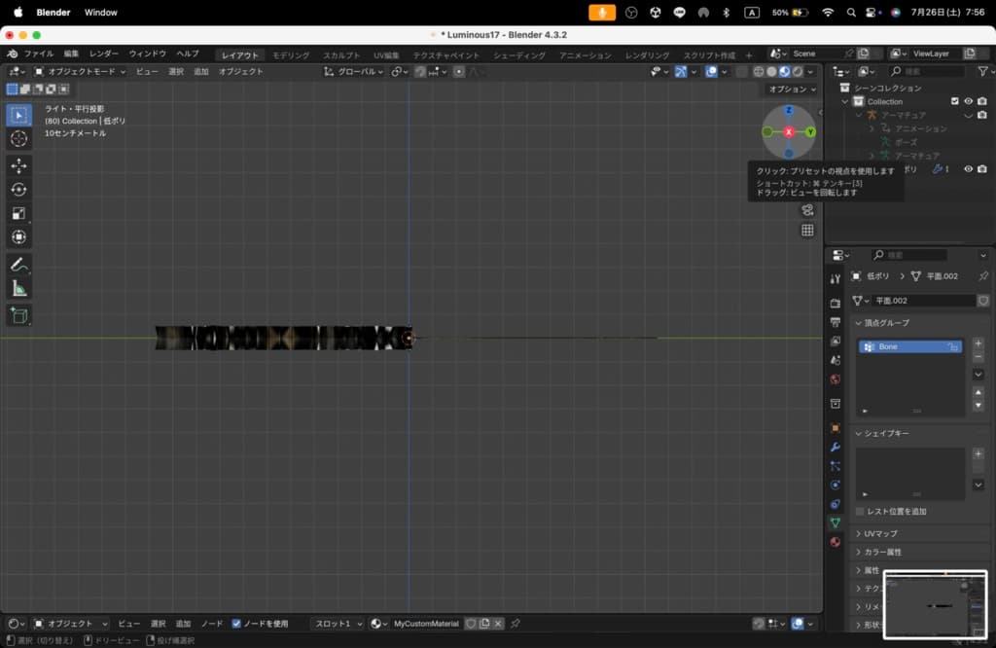Select the Scale tool in the toolbar

click(18, 214)
